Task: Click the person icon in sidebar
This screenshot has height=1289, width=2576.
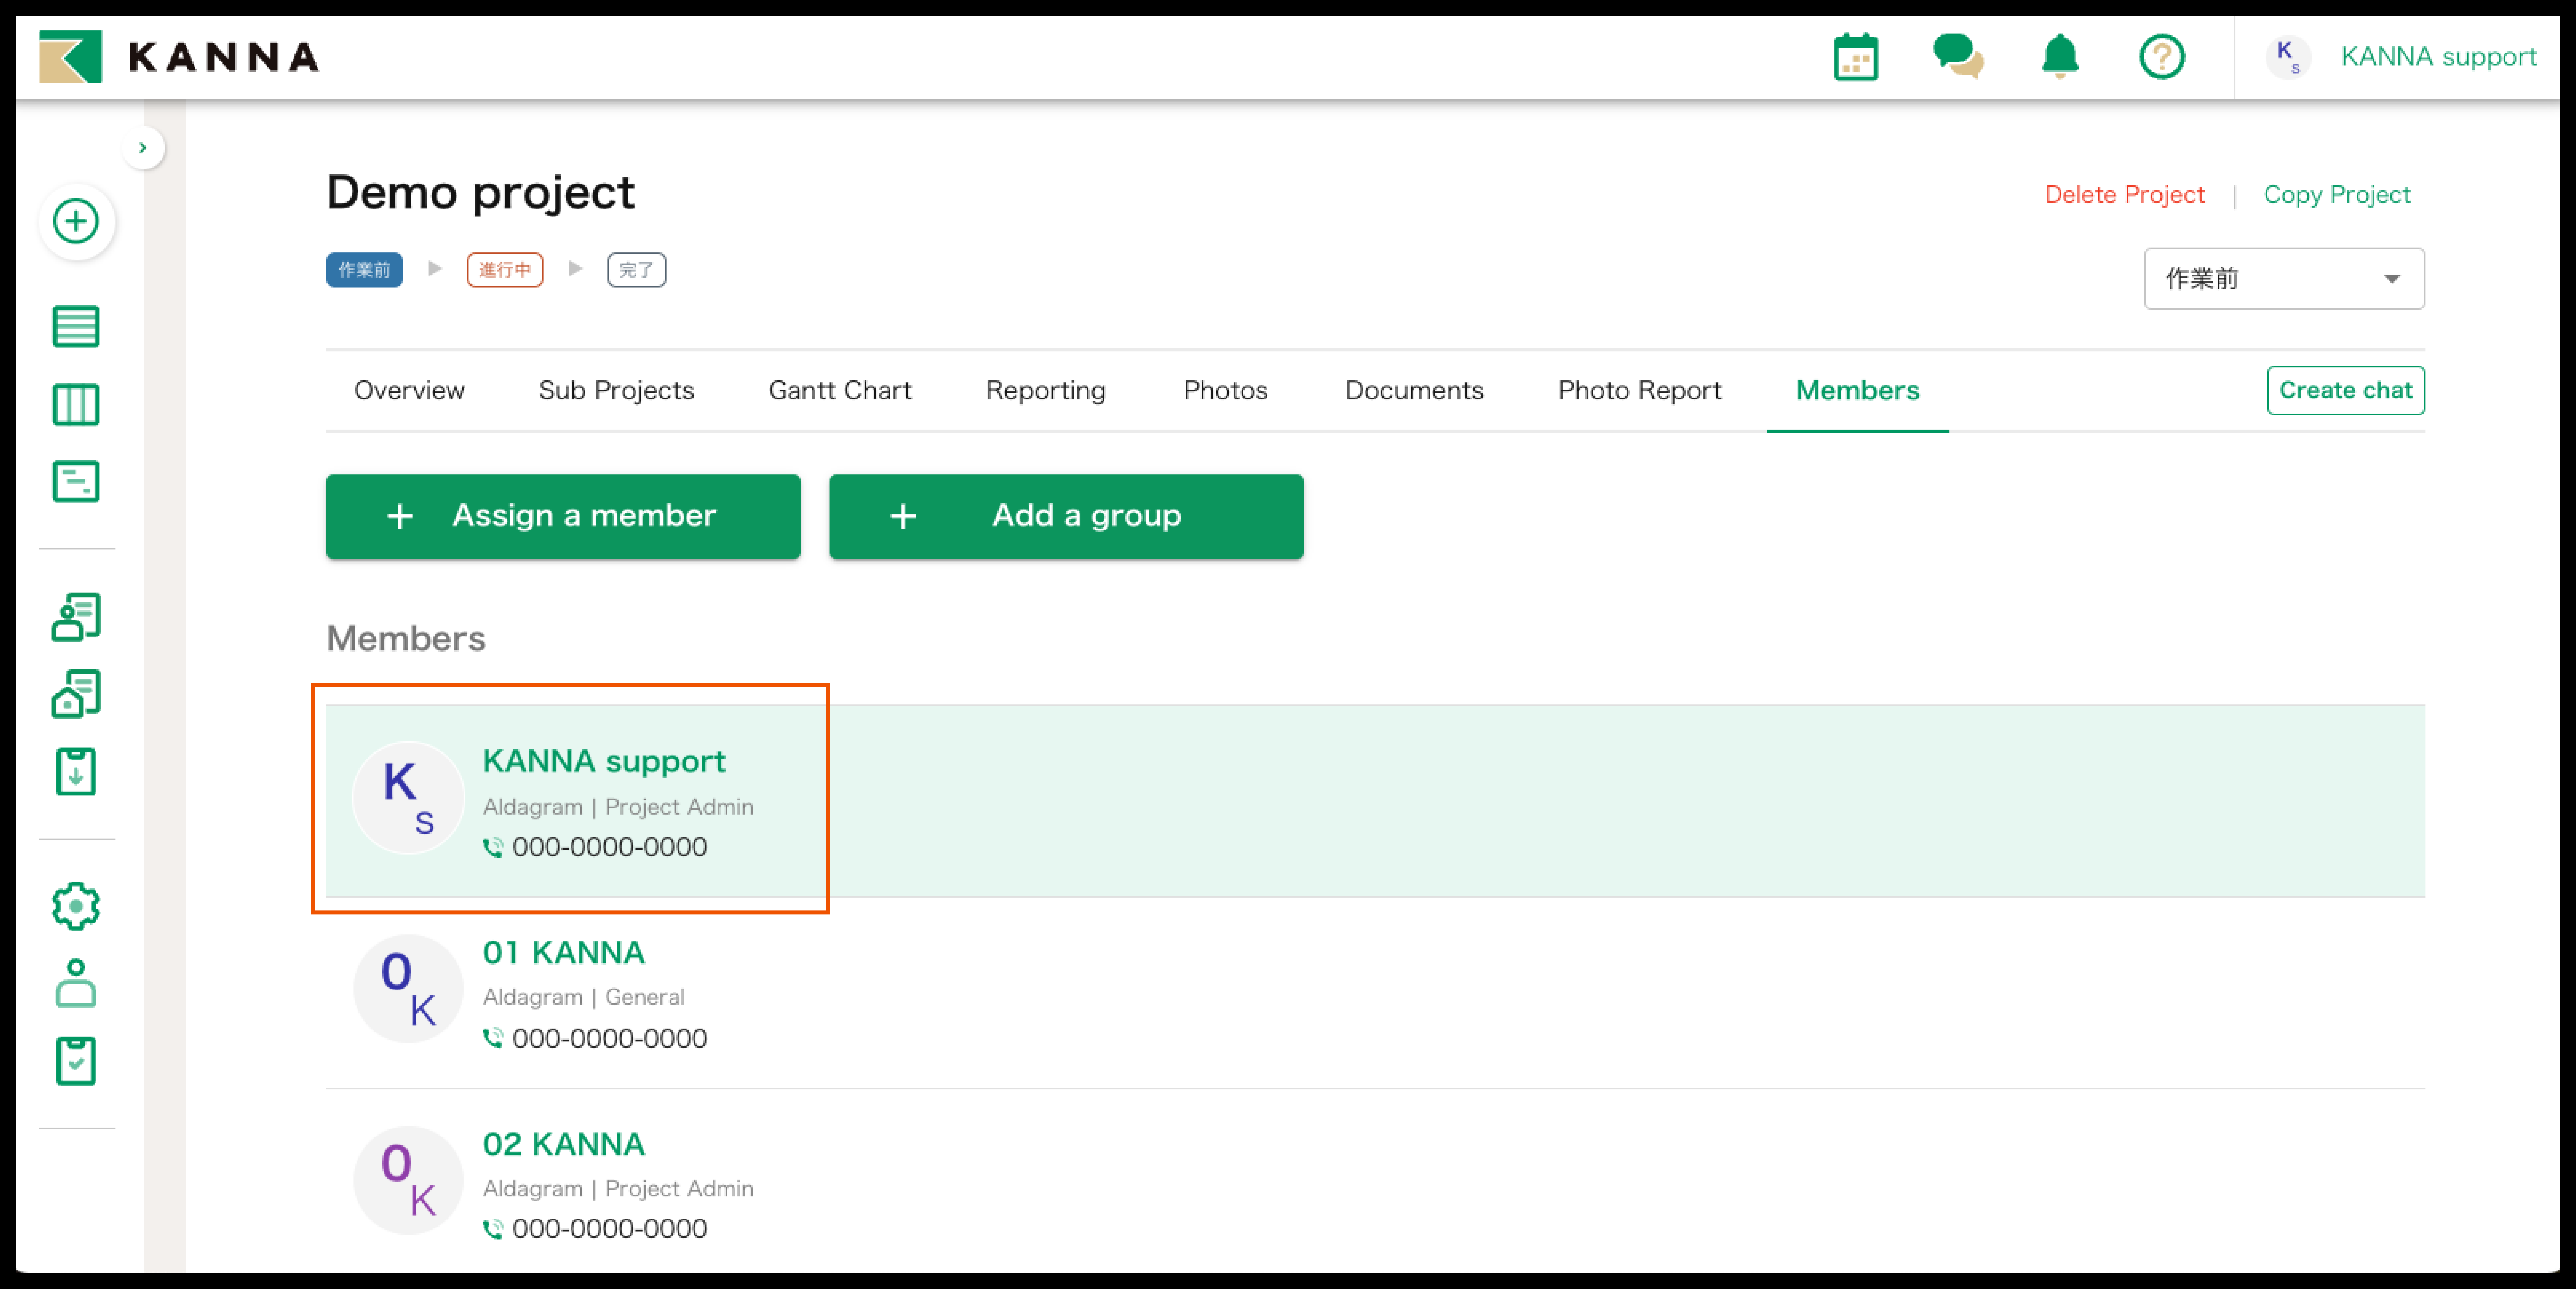Action: tap(76, 984)
